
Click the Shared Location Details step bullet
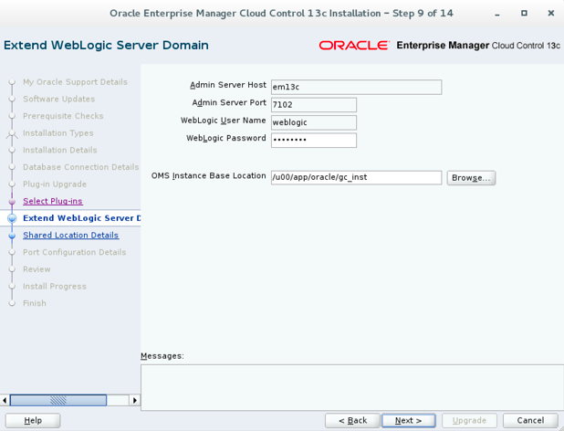(12, 236)
